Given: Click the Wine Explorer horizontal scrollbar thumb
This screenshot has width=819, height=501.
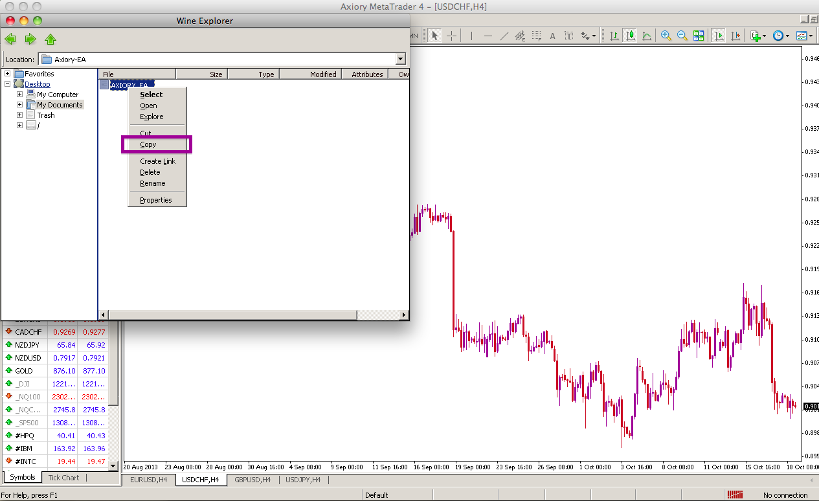Looking at the screenshot, I should click(233, 315).
